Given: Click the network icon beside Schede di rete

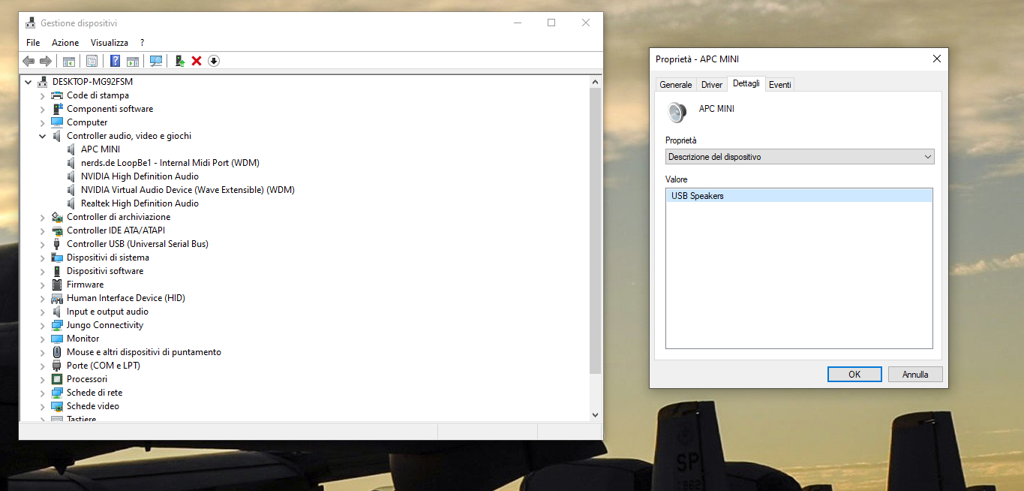Looking at the screenshot, I should pyautogui.click(x=57, y=393).
